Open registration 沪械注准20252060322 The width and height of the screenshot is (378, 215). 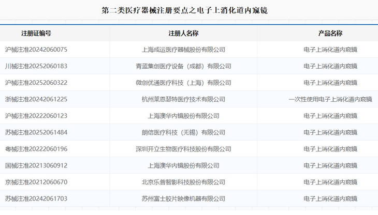[36, 83]
